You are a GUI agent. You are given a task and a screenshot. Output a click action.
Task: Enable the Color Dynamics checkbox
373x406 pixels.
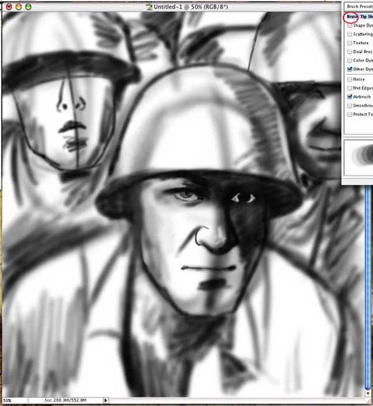[x=350, y=60]
